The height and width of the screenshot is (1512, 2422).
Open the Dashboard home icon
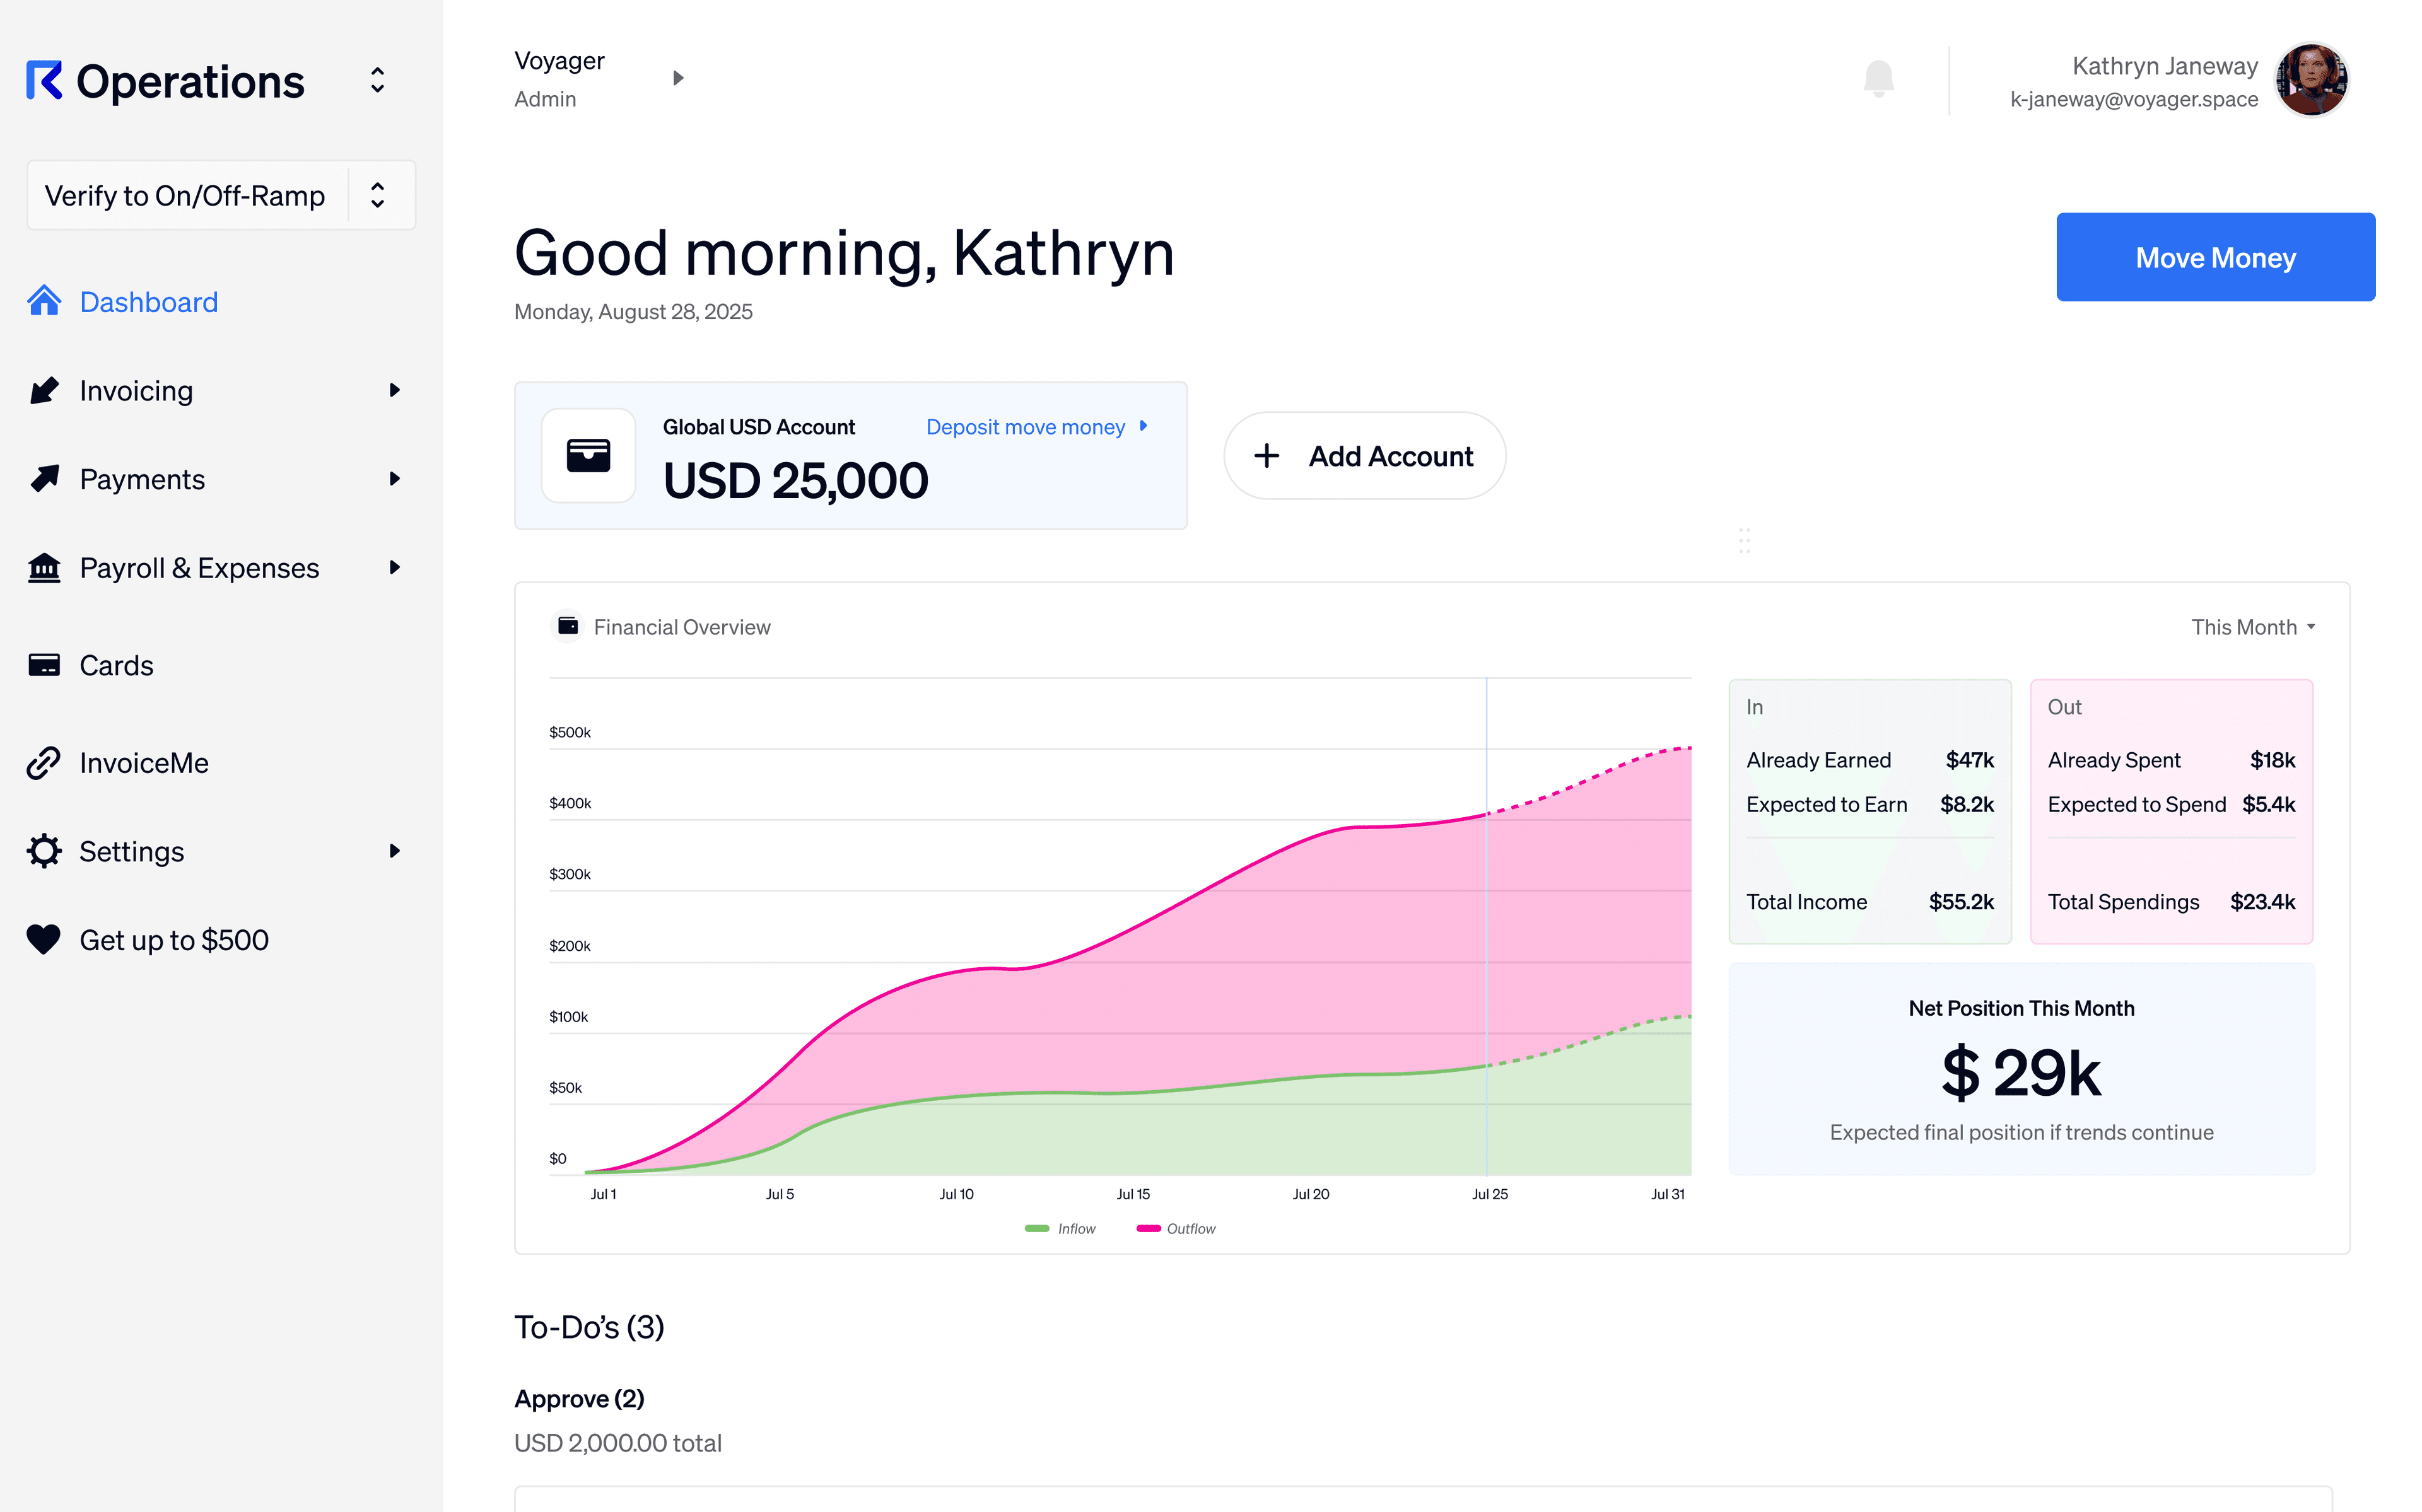click(44, 301)
